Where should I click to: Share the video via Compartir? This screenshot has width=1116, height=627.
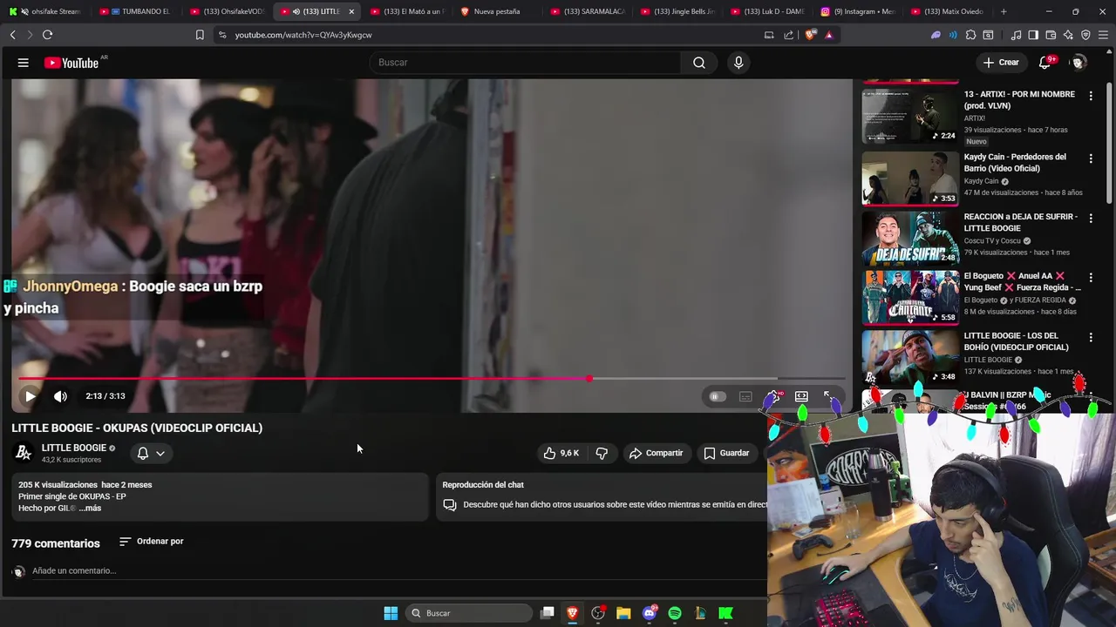[656, 453]
